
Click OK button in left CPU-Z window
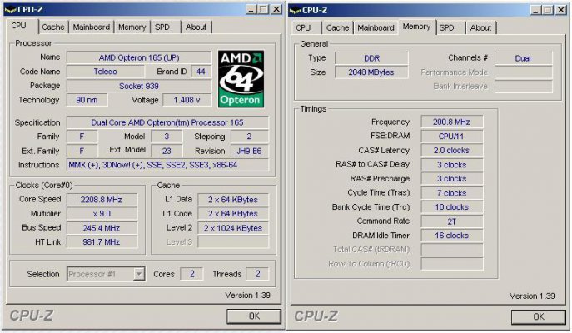pyautogui.click(x=254, y=316)
